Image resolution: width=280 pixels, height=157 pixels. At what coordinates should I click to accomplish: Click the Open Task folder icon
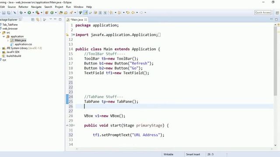point(66,13)
